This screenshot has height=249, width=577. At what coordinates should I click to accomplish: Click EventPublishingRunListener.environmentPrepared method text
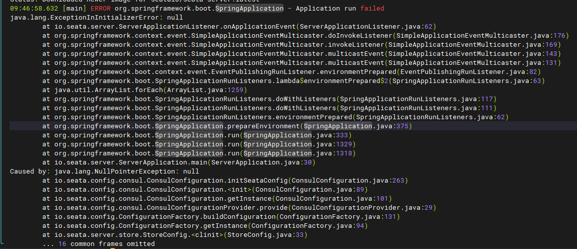pyautogui.click(x=305, y=72)
